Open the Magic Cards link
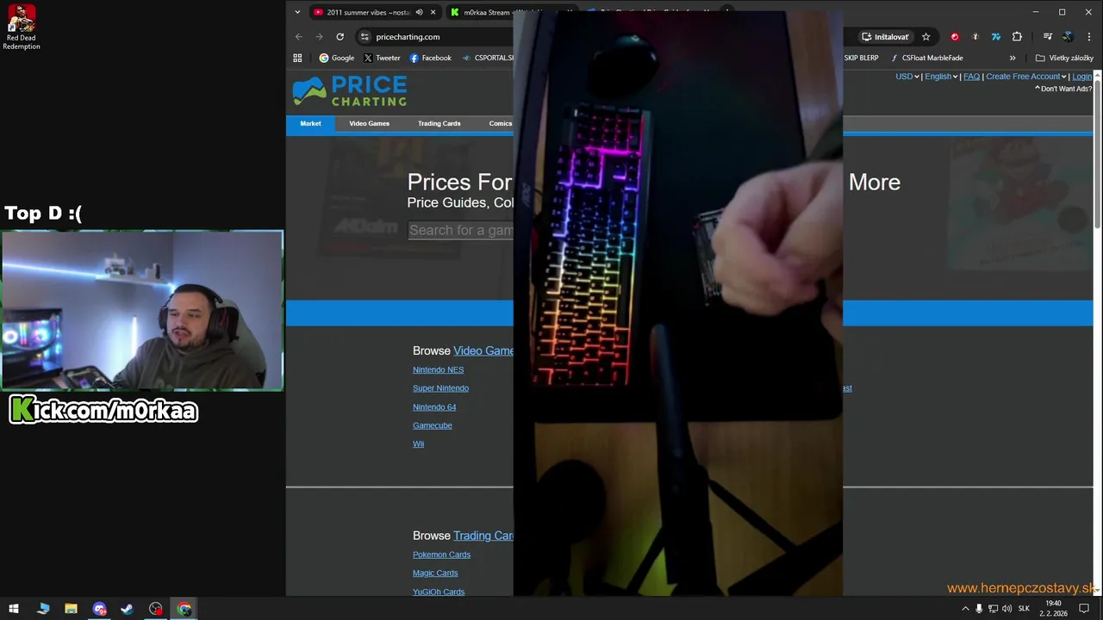The width and height of the screenshot is (1103, 620). (435, 573)
